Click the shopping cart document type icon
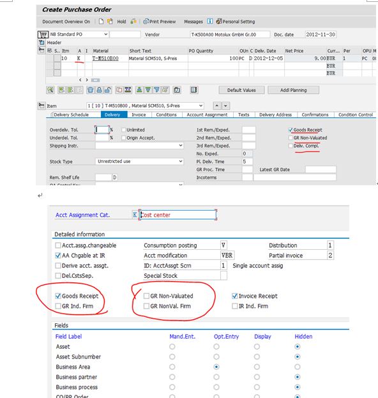 (43, 34)
